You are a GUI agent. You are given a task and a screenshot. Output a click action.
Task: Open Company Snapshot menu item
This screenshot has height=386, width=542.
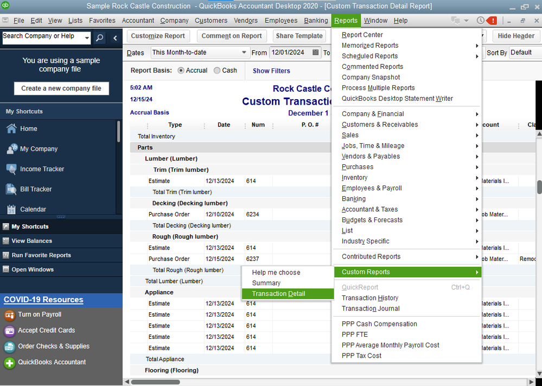point(406,78)
